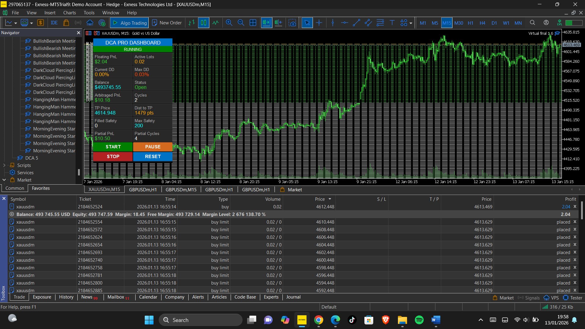The height and width of the screenshot is (329, 585).
Task: Toggle the chart shift option
Action: click(278, 23)
